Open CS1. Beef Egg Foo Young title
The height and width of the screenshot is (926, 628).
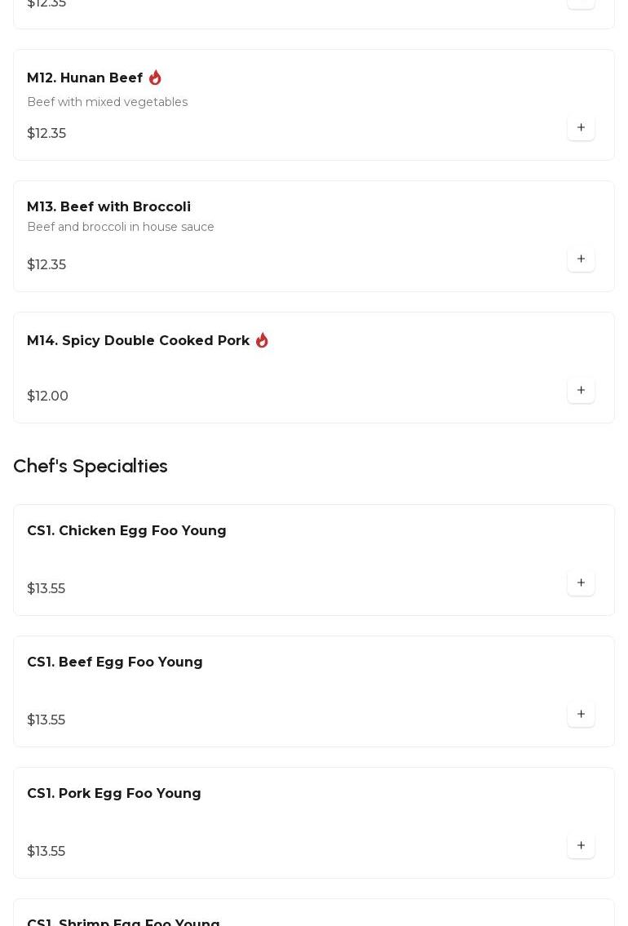115,662
